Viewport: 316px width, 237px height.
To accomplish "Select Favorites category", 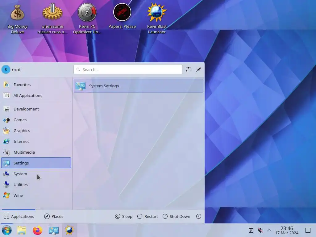I will [36, 85].
